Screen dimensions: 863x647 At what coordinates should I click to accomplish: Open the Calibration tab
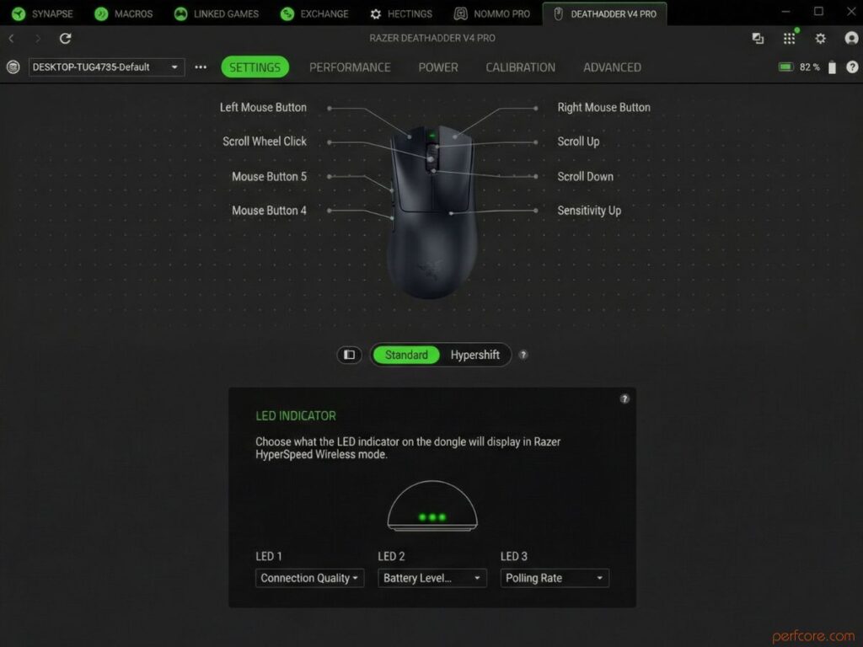[x=520, y=67]
